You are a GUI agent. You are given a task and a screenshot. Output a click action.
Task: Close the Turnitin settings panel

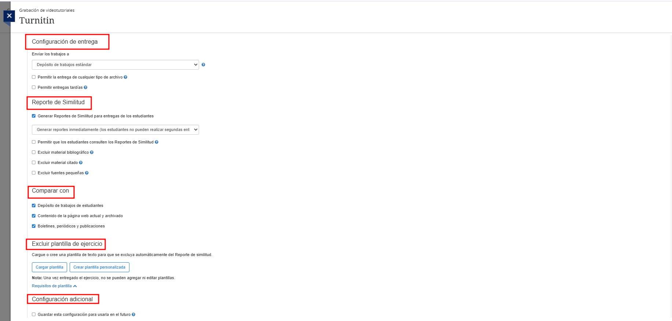pyautogui.click(x=9, y=16)
